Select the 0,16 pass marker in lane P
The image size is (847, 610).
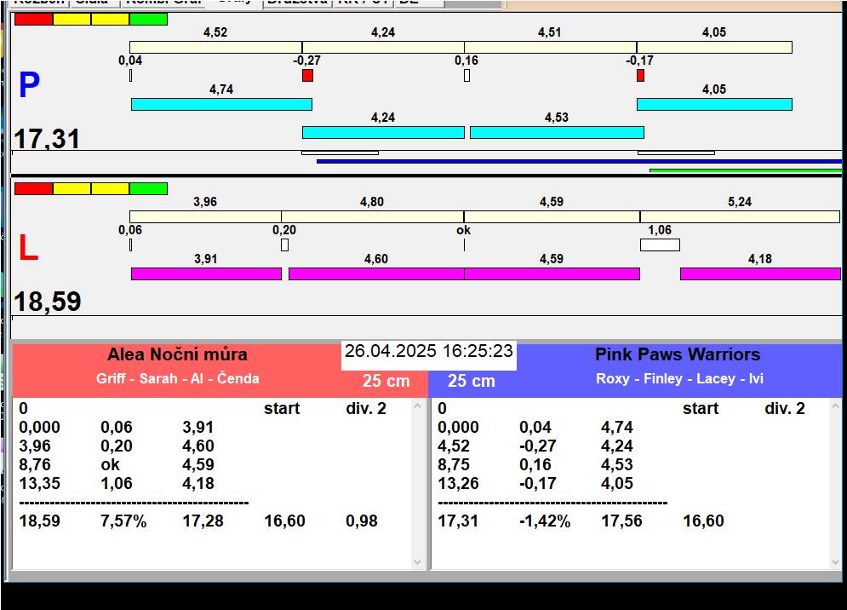click(x=466, y=75)
